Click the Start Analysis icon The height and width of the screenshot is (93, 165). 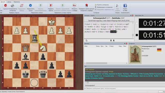pos(117,6)
